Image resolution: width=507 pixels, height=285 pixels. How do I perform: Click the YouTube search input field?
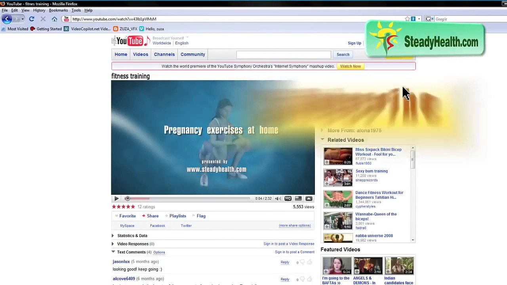click(x=284, y=55)
